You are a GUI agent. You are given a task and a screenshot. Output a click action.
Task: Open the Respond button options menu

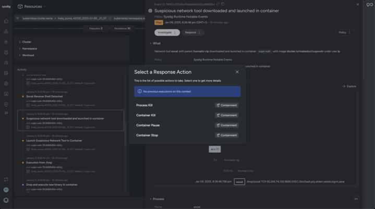tap(199, 32)
